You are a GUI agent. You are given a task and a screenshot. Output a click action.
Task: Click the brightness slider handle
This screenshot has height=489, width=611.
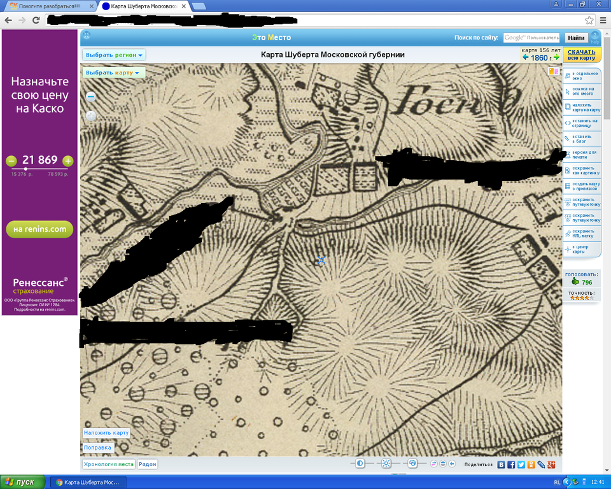coord(386,464)
